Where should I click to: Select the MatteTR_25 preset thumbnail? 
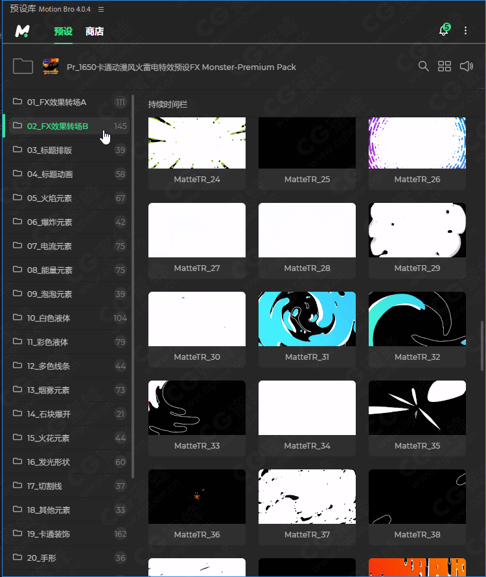pos(307,143)
